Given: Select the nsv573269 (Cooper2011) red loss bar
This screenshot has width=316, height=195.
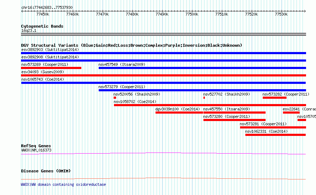Looking at the screenshot, I should click(x=51, y=68).
